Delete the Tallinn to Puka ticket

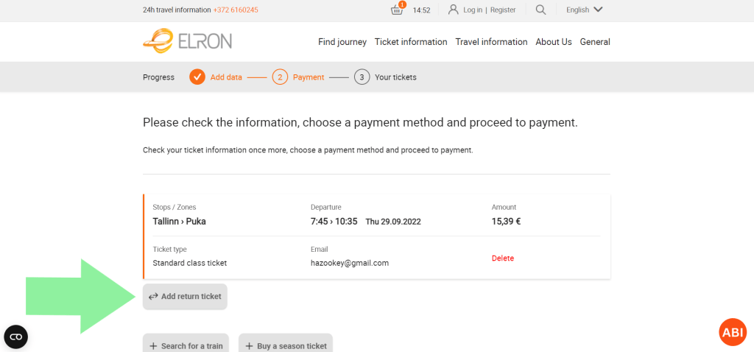[x=503, y=258]
